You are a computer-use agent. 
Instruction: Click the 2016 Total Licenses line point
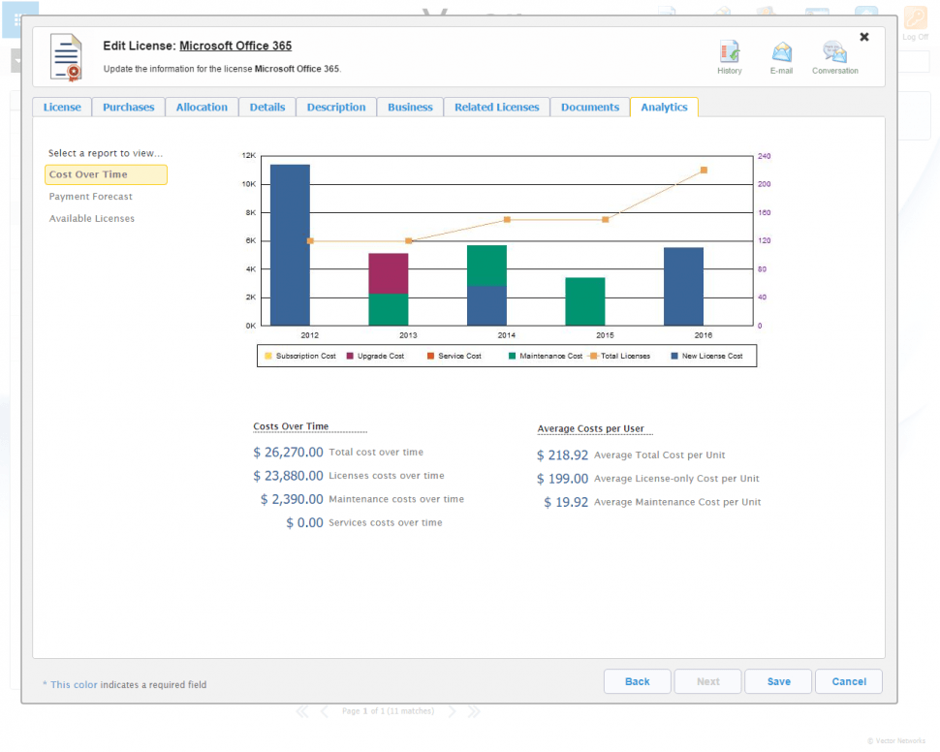point(704,171)
